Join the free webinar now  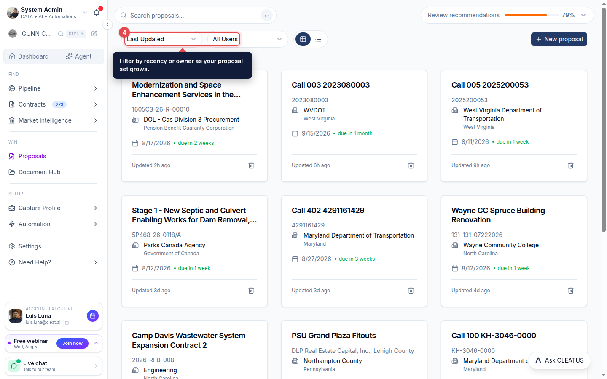coord(73,344)
